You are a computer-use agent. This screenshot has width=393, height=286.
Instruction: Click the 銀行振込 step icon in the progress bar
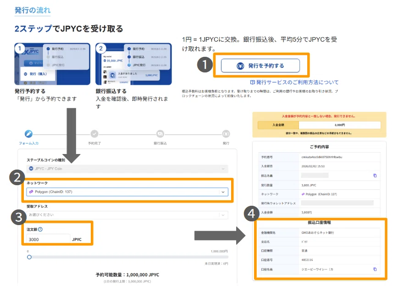tap(160, 134)
